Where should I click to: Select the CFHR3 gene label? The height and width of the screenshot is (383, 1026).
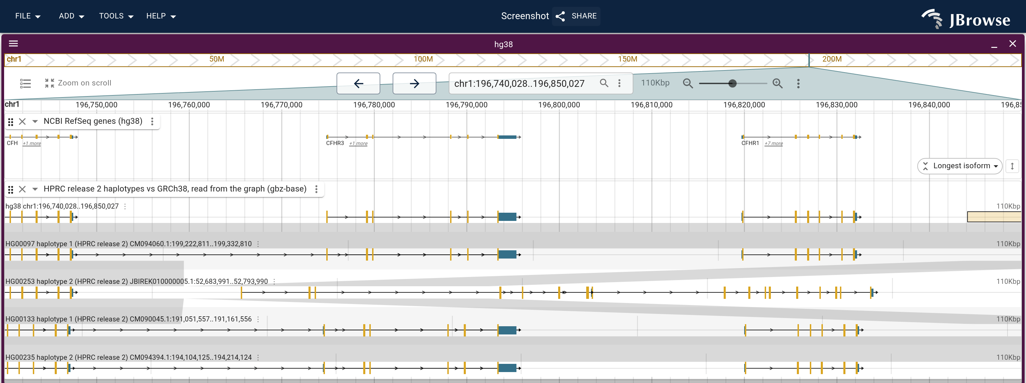334,143
